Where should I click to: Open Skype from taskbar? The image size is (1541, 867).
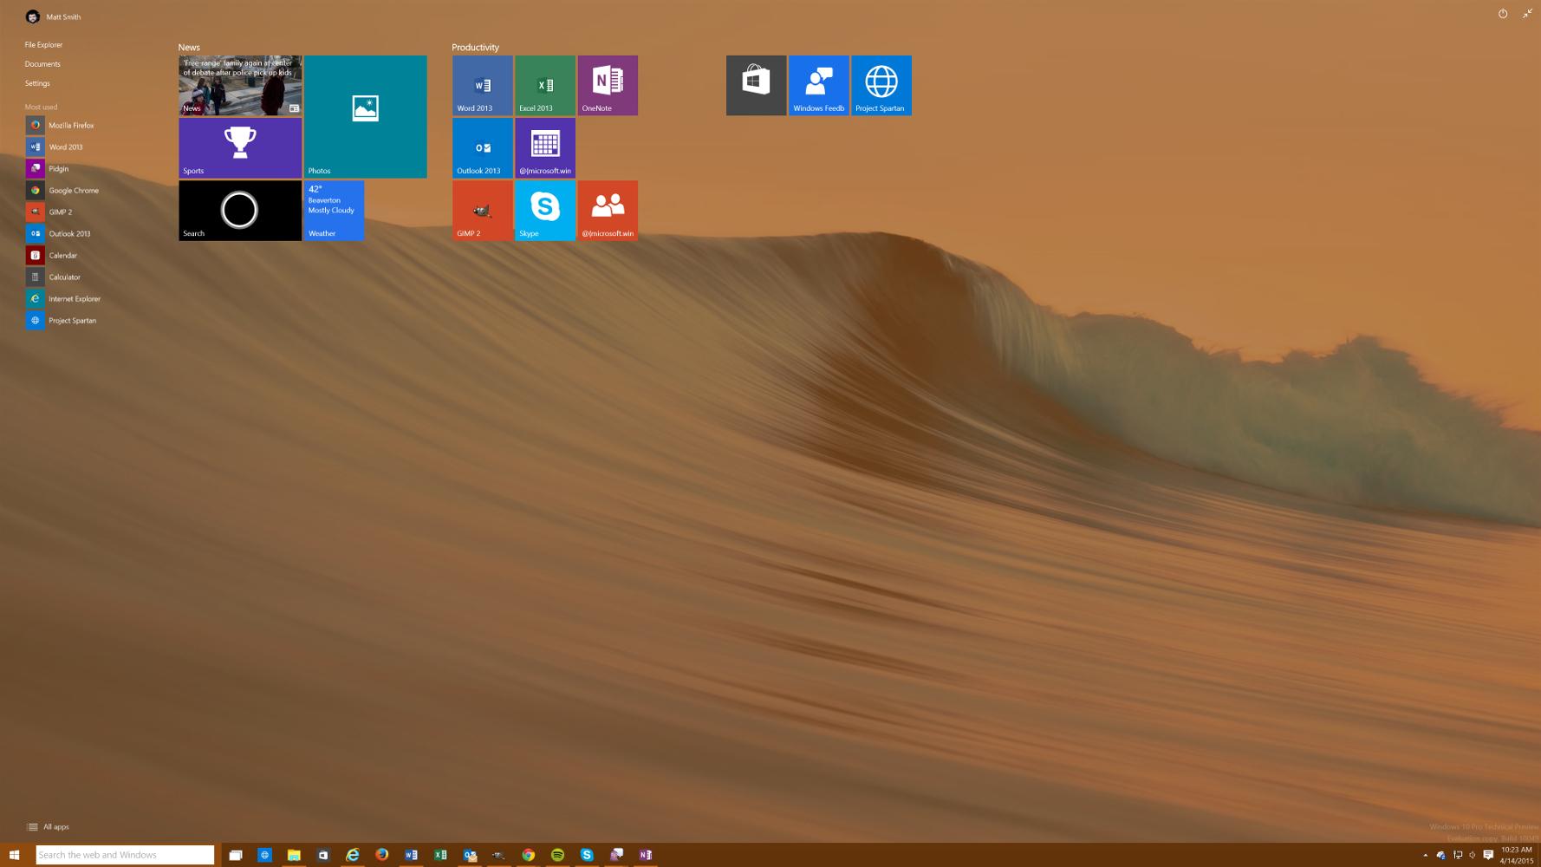pos(587,855)
